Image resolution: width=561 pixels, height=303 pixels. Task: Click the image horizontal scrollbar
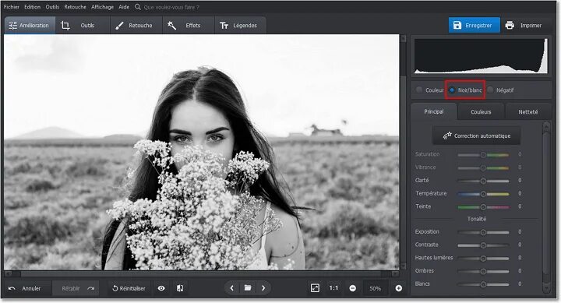(202, 274)
